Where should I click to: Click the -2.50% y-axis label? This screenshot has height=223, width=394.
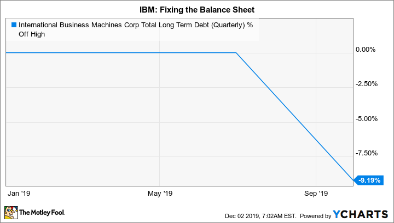click(366, 84)
